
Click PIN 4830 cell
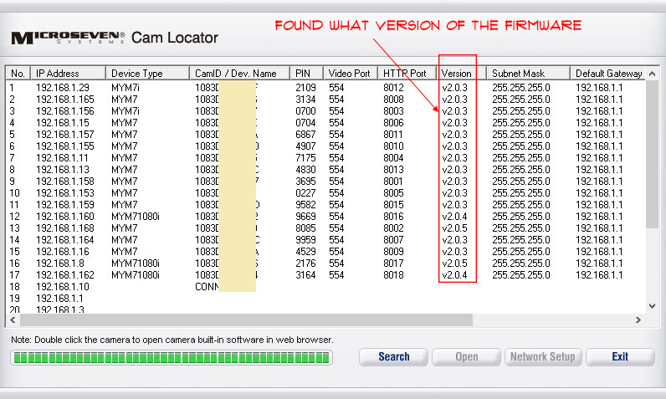point(306,170)
